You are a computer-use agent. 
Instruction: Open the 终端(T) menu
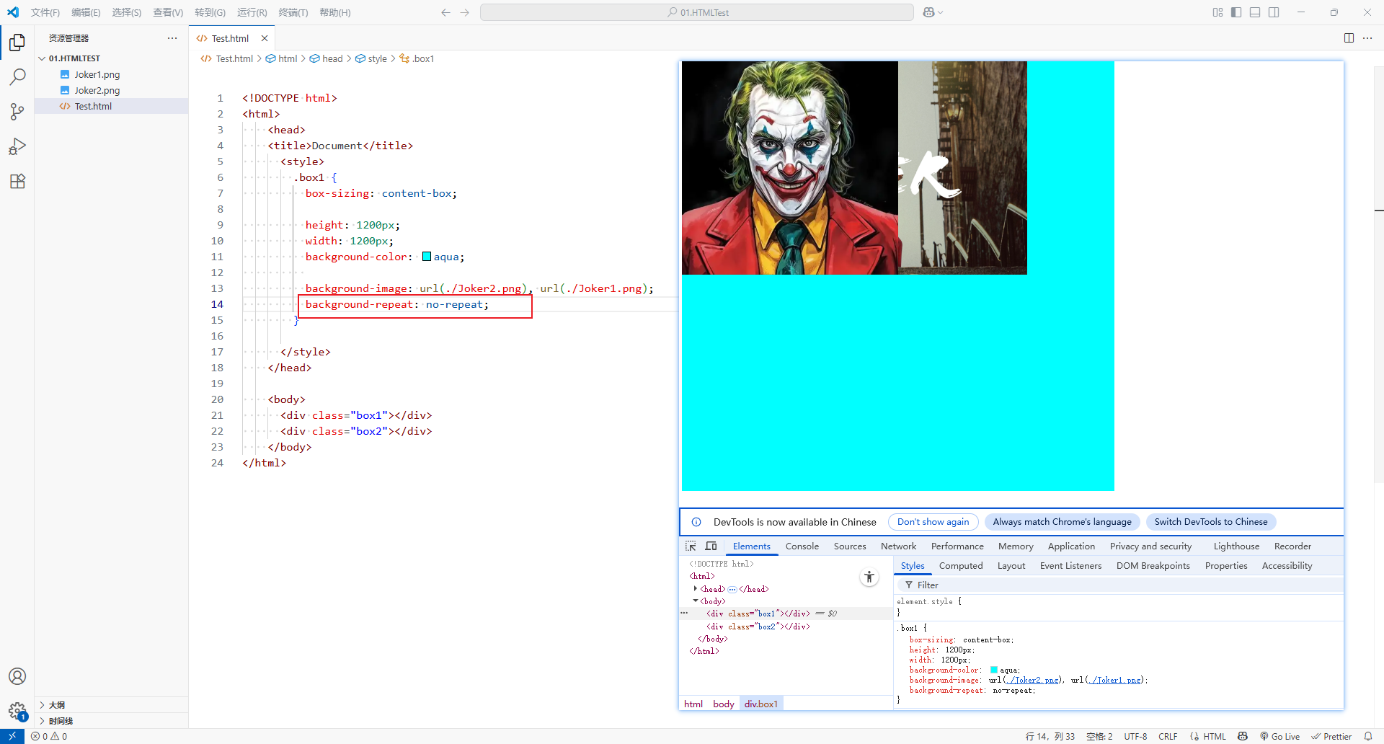[x=293, y=12]
